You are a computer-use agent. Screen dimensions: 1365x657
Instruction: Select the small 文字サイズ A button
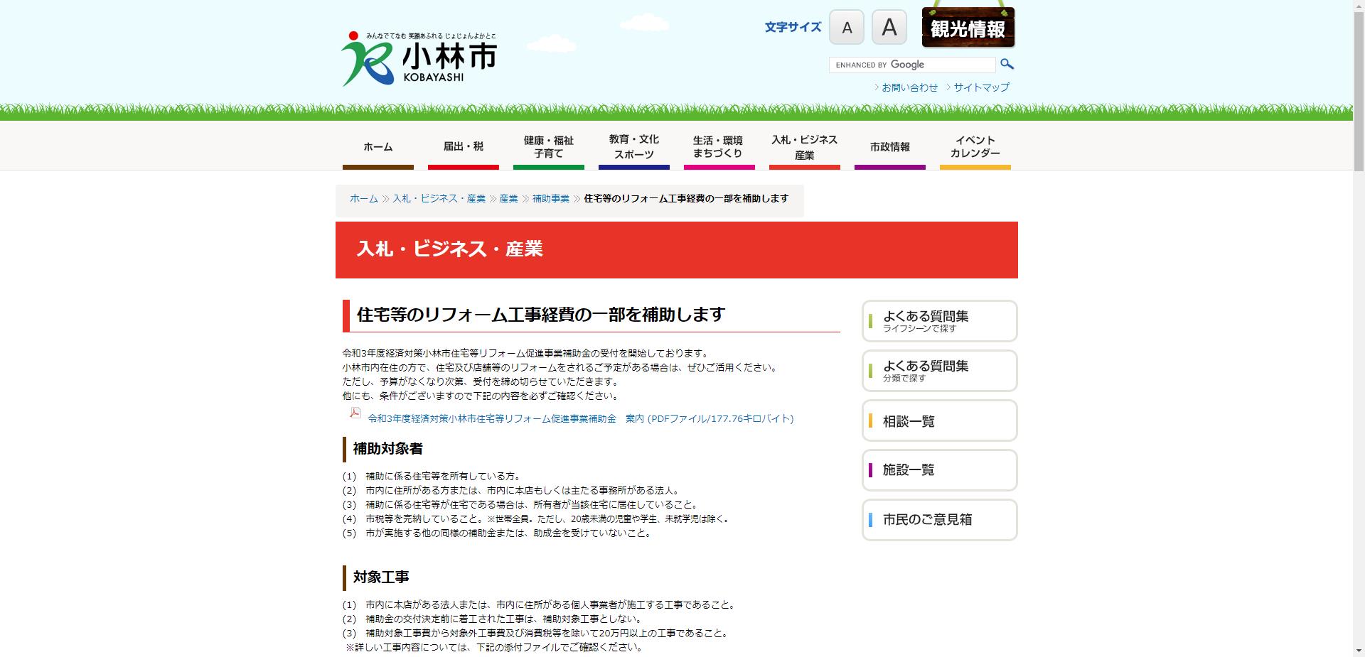click(846, 28)
